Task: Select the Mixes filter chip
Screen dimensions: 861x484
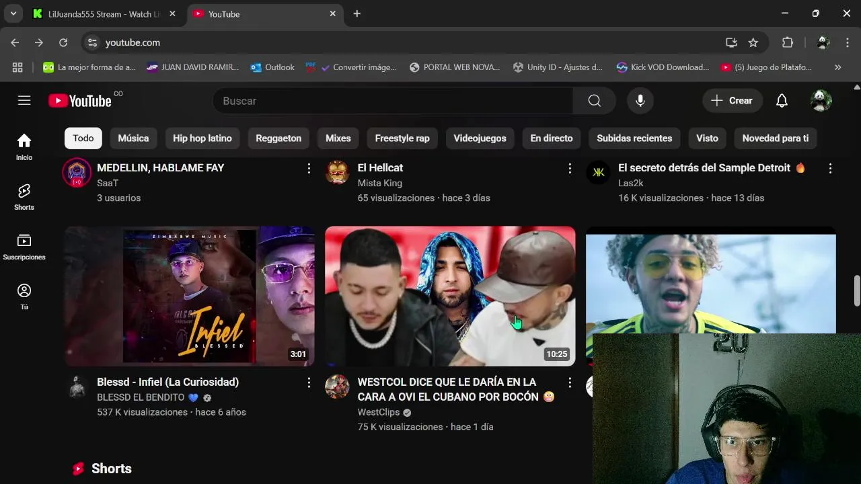Action: tap(338, 138)
